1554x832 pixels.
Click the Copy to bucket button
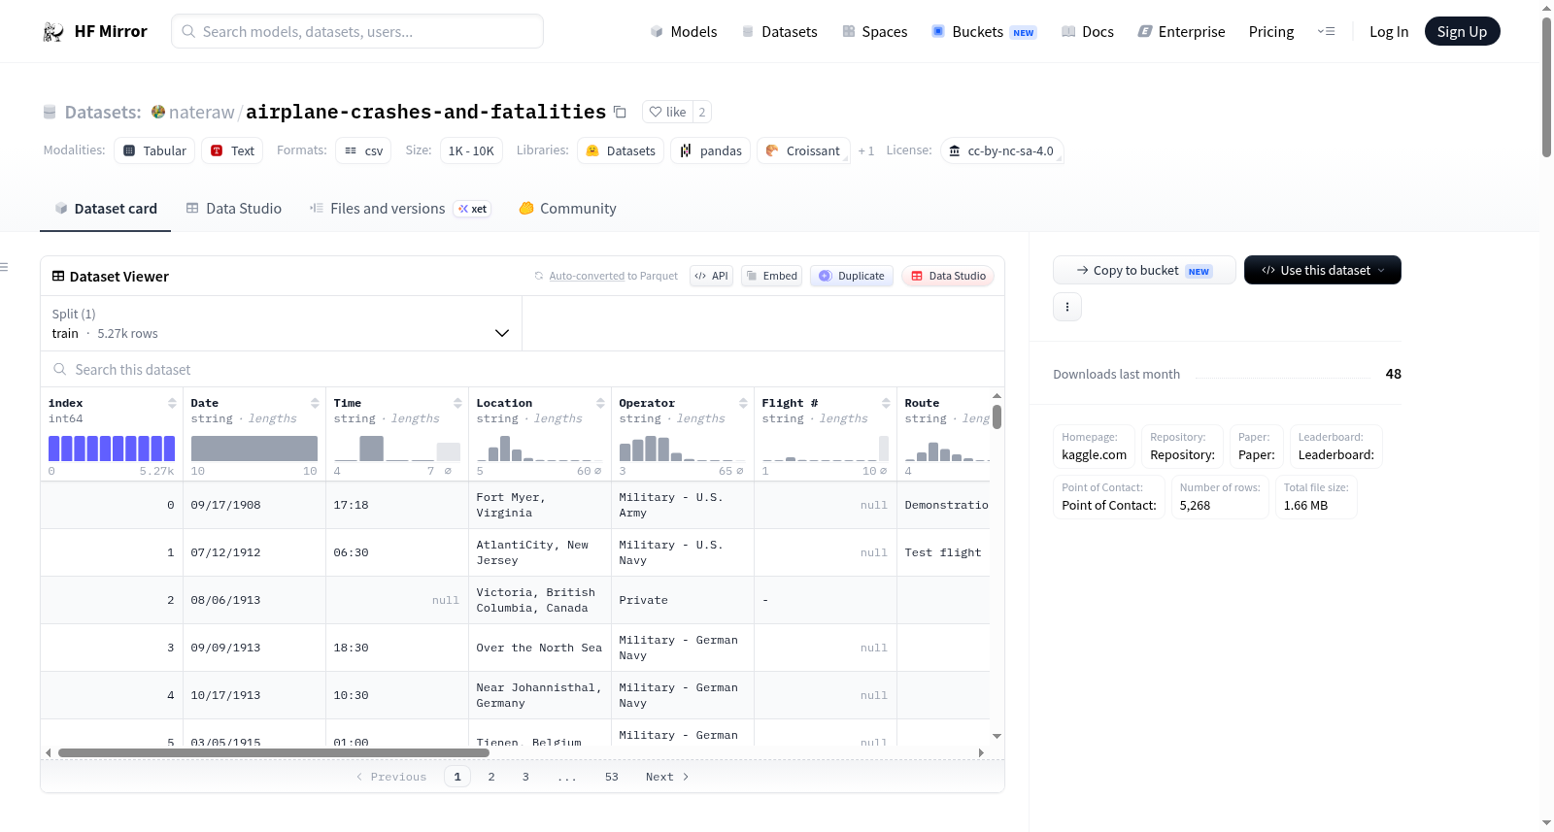click(x=1144, y=270)
